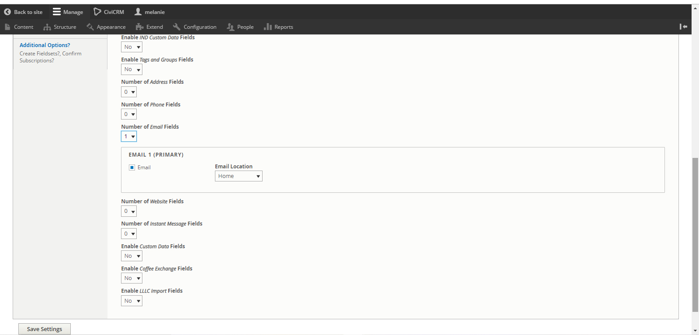Viewport: 699px width, 335px height.
Task: Click the CiviCRM logo icon
Action: [x=97, y=12]
